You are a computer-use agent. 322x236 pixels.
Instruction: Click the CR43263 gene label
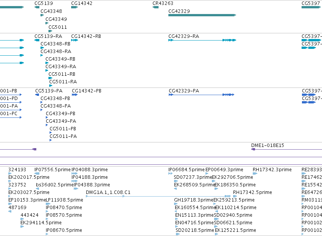pos(163,3)
